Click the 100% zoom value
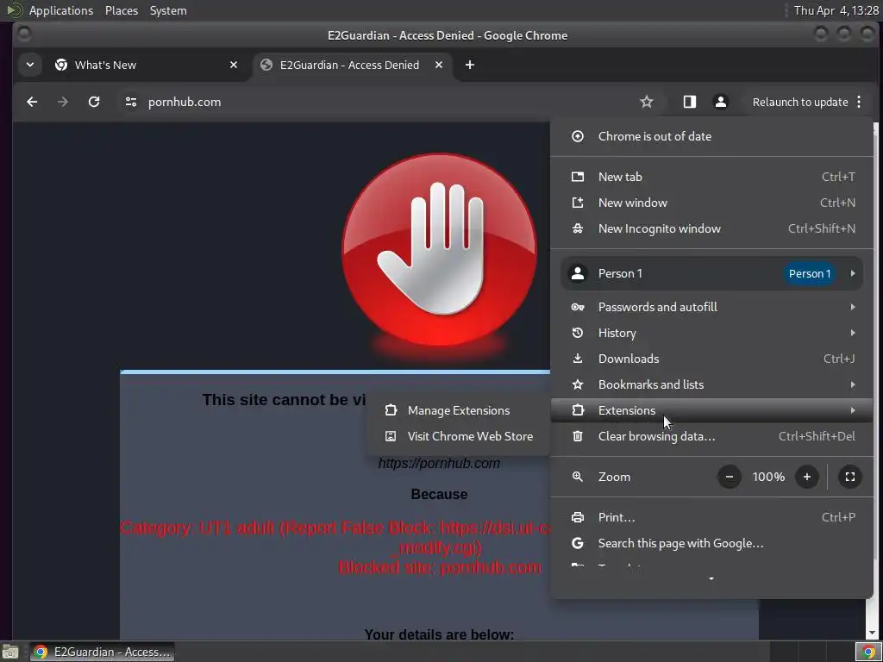This screenshot has width=883, height=662. (768, 477)
